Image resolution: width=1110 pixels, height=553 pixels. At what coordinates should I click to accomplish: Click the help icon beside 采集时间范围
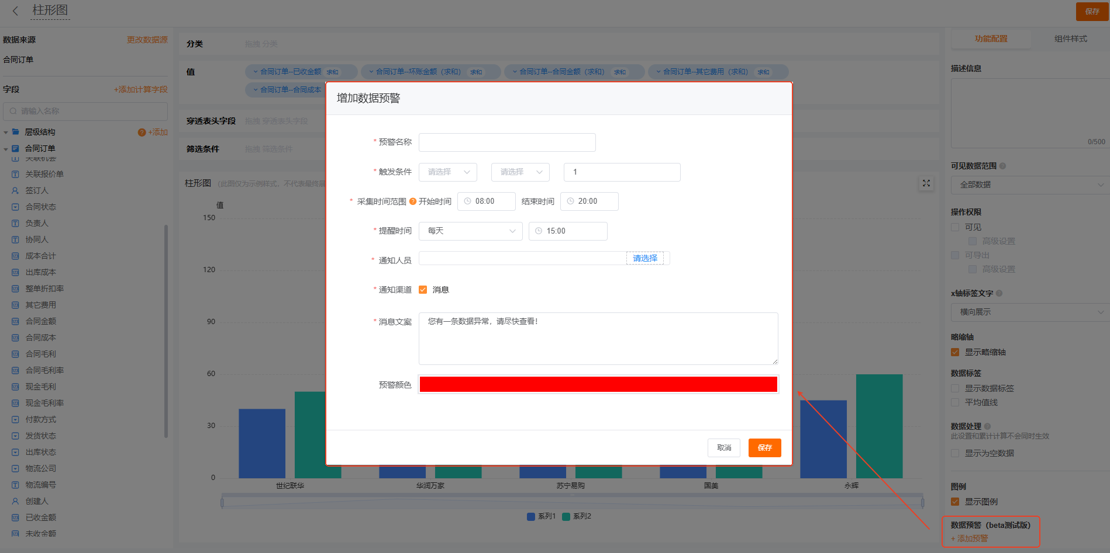[413, 201]
